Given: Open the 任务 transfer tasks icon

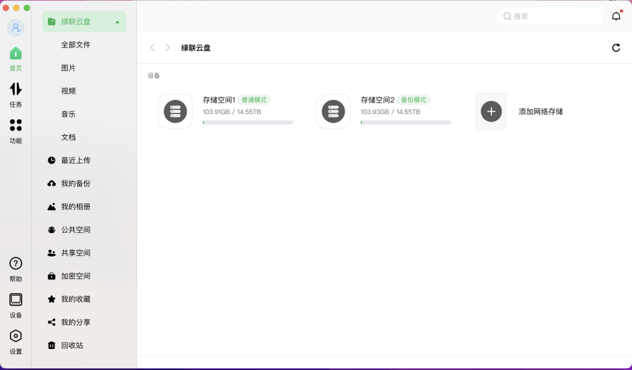Looking at the screenshot, I should 16,89.
